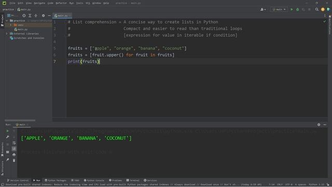Open Python Console tool window
This screenshot has height=187, width=332.
(94, 180)
